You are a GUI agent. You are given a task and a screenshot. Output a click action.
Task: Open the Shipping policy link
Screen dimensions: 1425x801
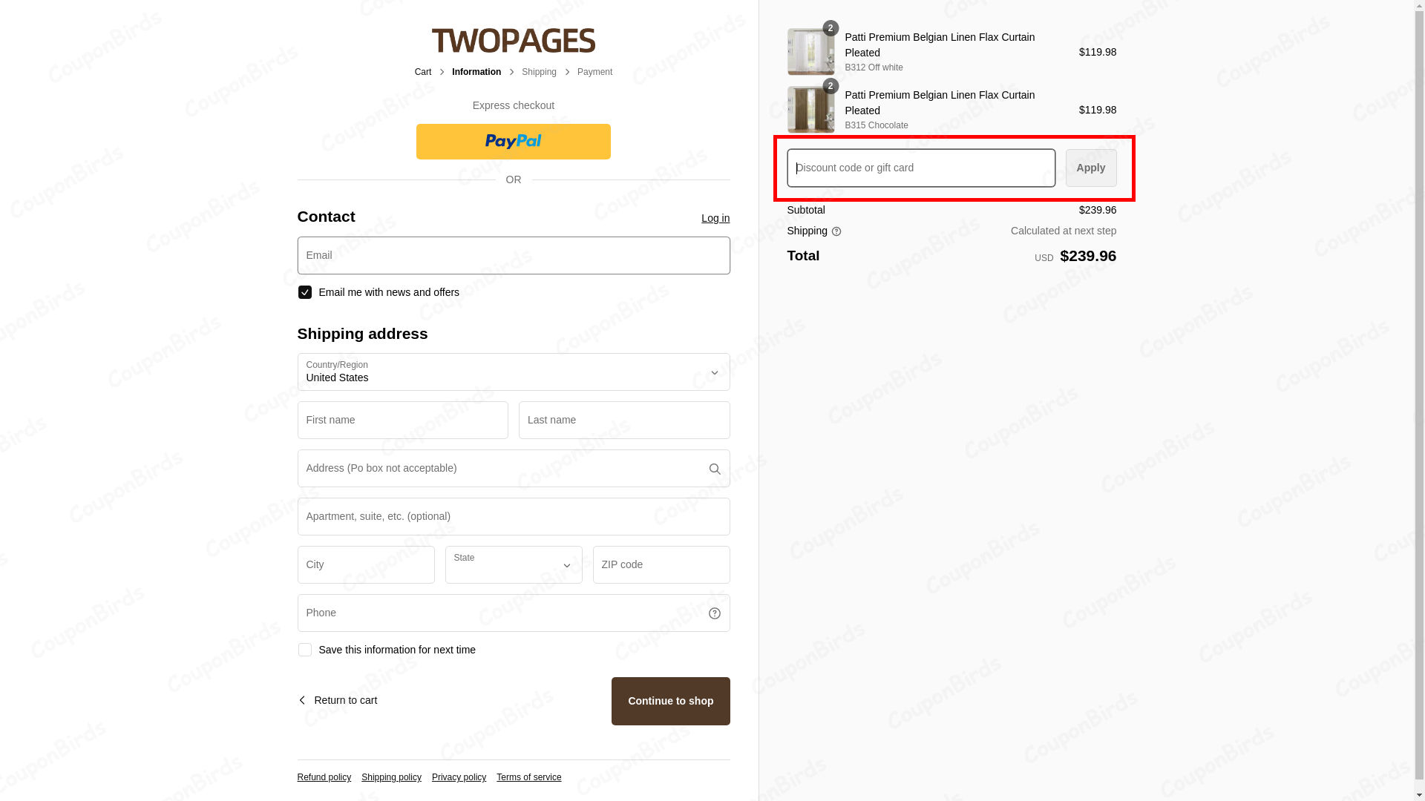[391, 777]
